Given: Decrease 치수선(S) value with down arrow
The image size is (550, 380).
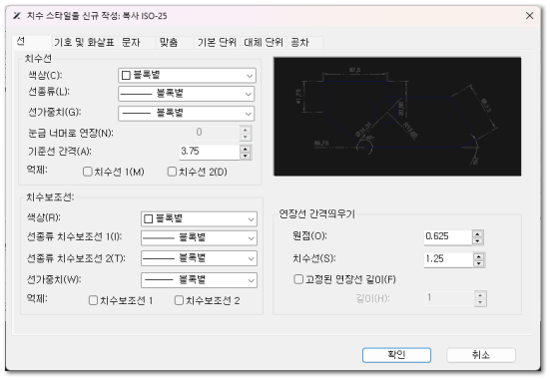Looking at the screenshot, I should (479, 263).
